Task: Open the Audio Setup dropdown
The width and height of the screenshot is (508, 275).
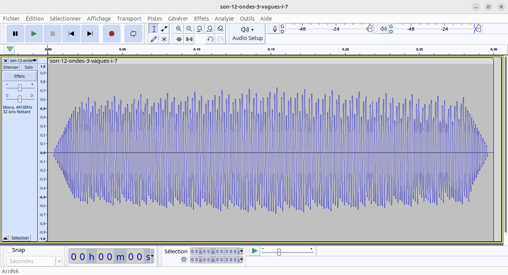Action: click(247, 34)
